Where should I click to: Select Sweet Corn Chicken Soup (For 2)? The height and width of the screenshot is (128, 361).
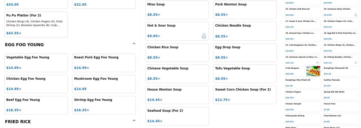point(245,95)
